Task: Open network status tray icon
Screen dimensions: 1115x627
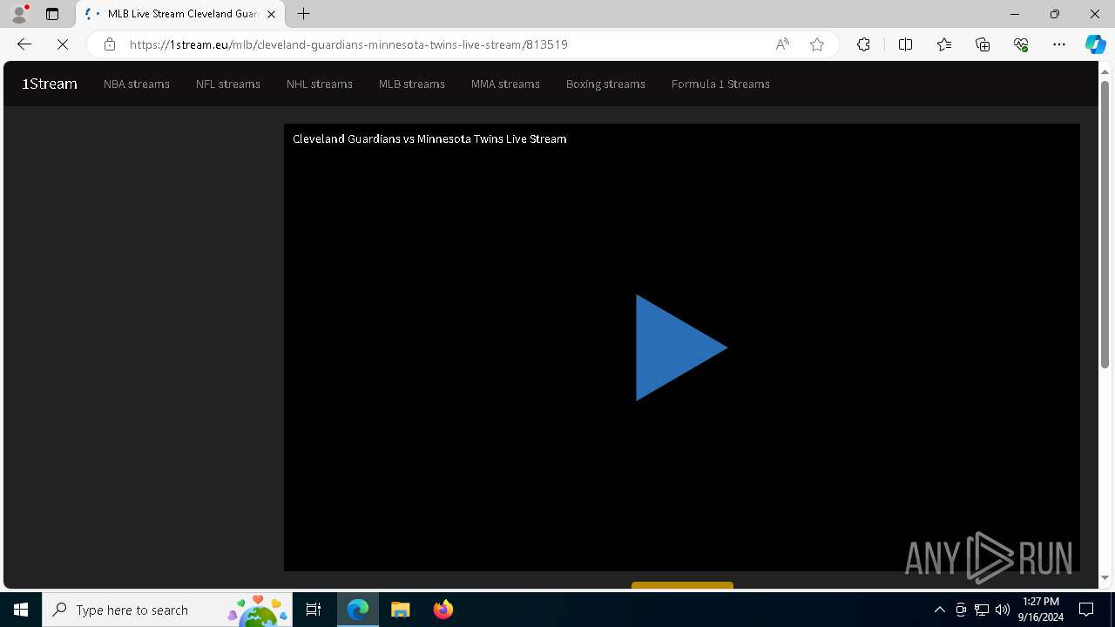Action: [982, 610]
